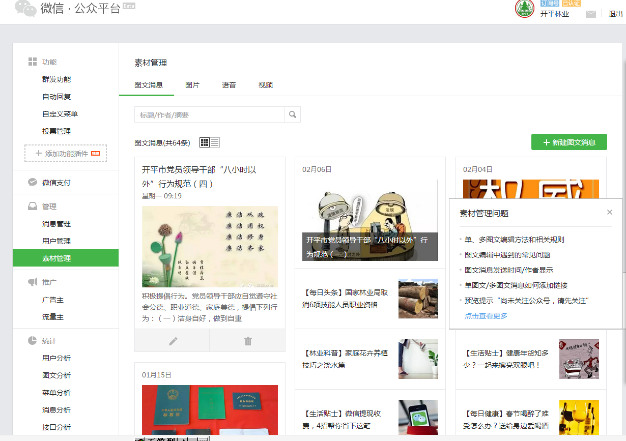
Task: Click the WeChat logo in header
Action: 25,9
